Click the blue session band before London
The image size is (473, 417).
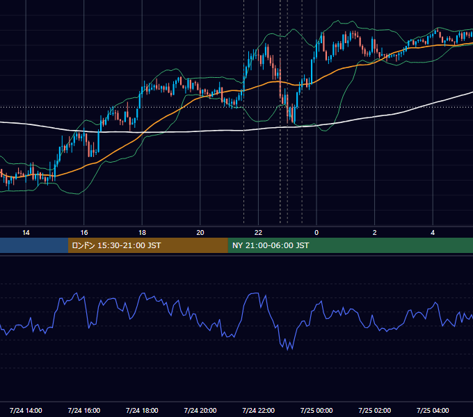pyautogui.click(x=34, y=245)
